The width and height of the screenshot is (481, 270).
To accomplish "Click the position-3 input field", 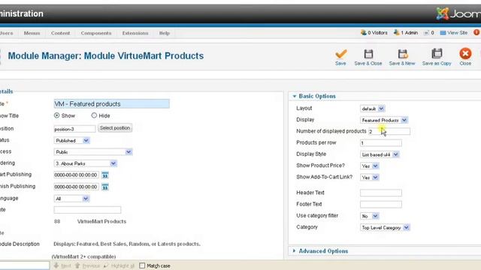I will click(74, 129).
